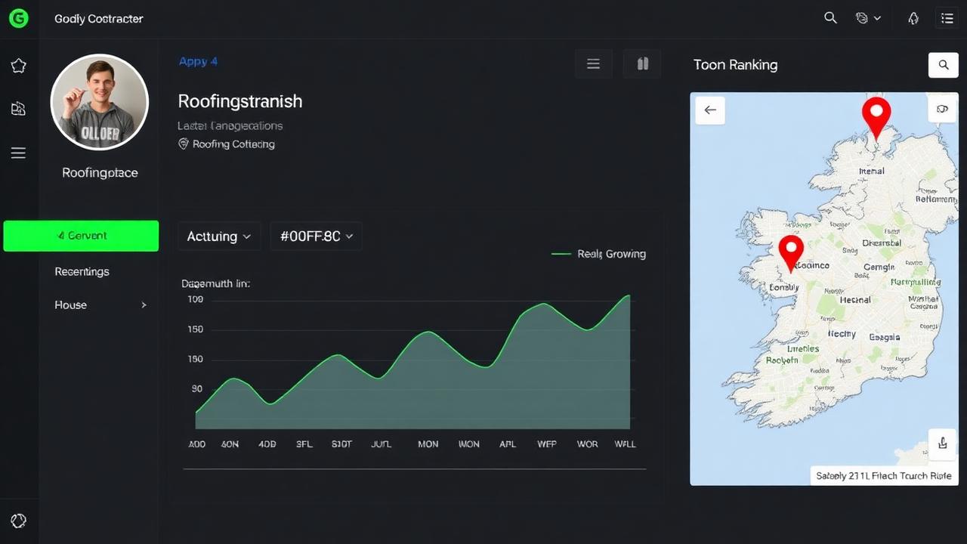The height and width of the screenshot is (544, 967).
Task: Click the WFLL axis label on chart
Action: [x=625, y=444]
